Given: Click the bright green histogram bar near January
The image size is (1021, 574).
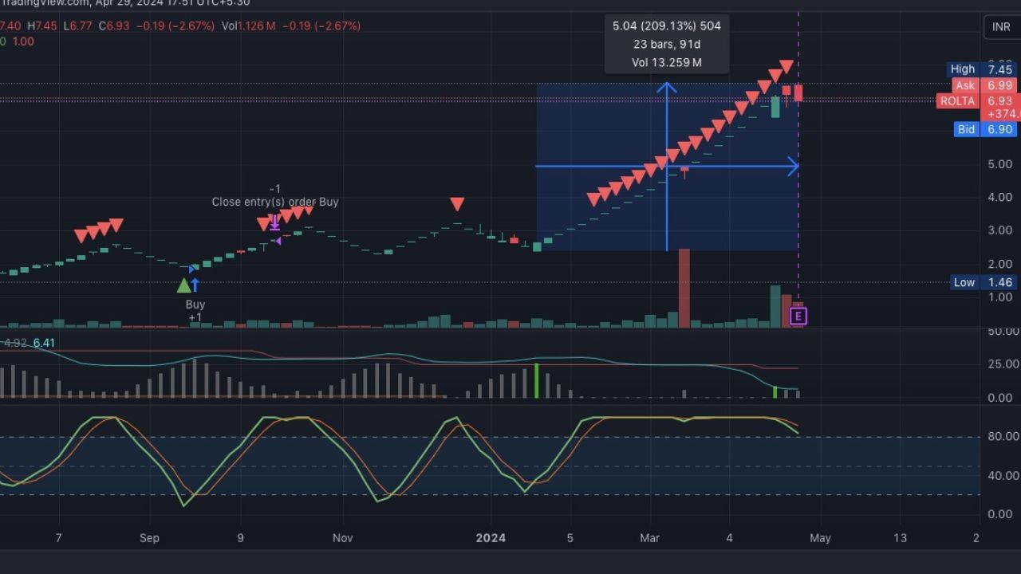Looking at the screenshot, I should click(x=537, y=380).
